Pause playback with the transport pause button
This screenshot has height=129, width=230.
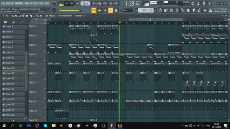tap(66, 4)
